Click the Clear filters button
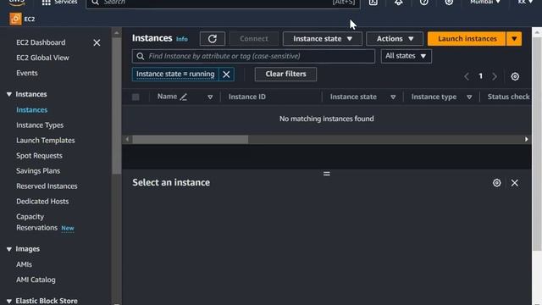This screenshot has width=542, height=305. pyautogui.click(x=285, y=74)
